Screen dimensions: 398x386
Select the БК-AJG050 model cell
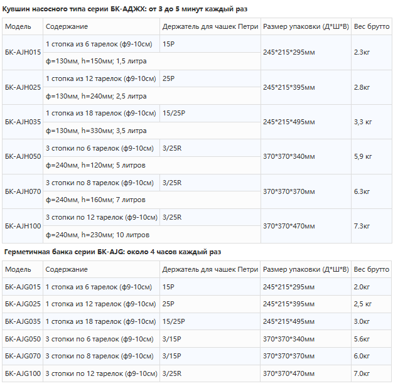point(23,339)
